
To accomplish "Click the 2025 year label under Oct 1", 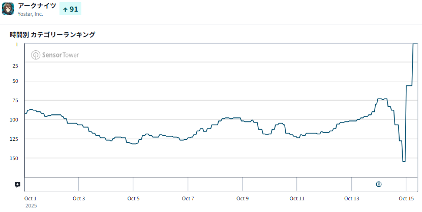I will (x=31, y=206).
